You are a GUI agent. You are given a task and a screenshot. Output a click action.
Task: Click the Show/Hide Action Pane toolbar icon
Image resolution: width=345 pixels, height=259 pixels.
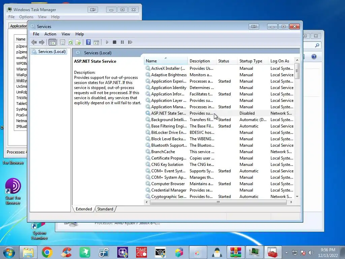(96, 42)
